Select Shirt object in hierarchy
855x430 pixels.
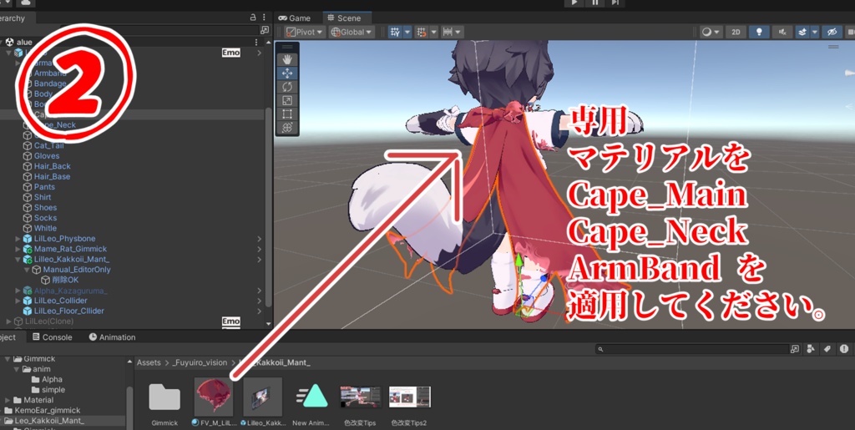coord(43,197)
